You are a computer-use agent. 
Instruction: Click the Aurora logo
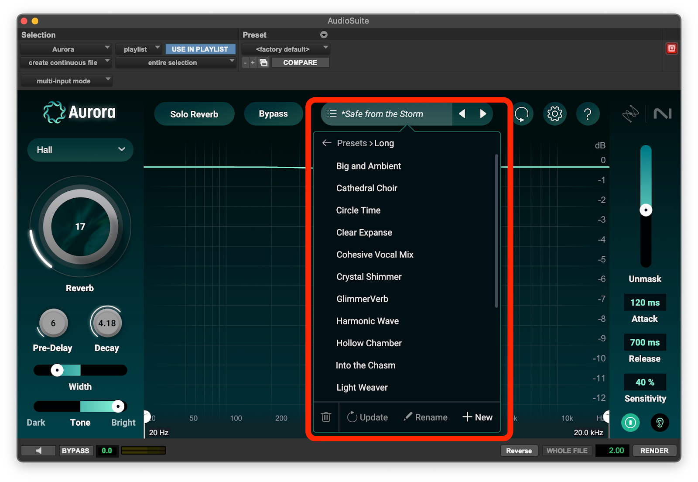click(x=79, y=112)
